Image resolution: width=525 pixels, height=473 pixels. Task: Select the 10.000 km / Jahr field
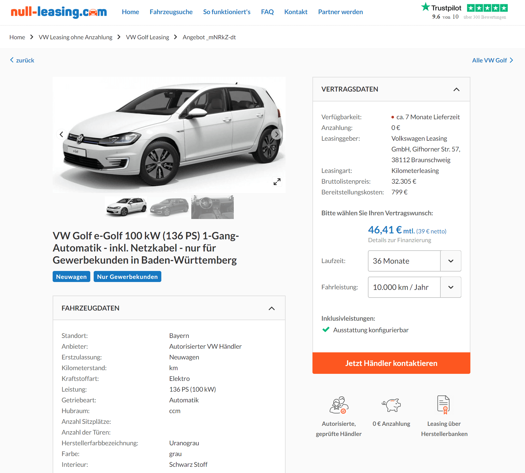404,287
